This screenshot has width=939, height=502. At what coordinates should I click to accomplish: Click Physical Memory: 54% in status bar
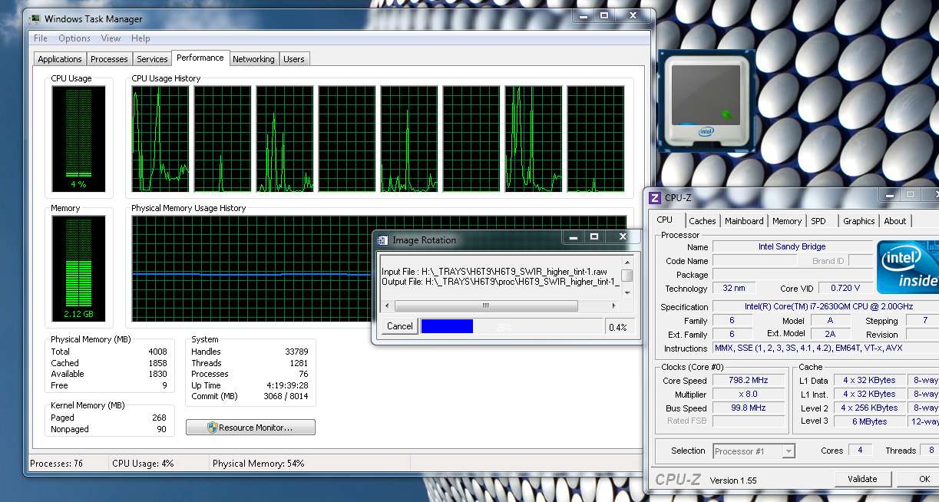tap(258, 464)
